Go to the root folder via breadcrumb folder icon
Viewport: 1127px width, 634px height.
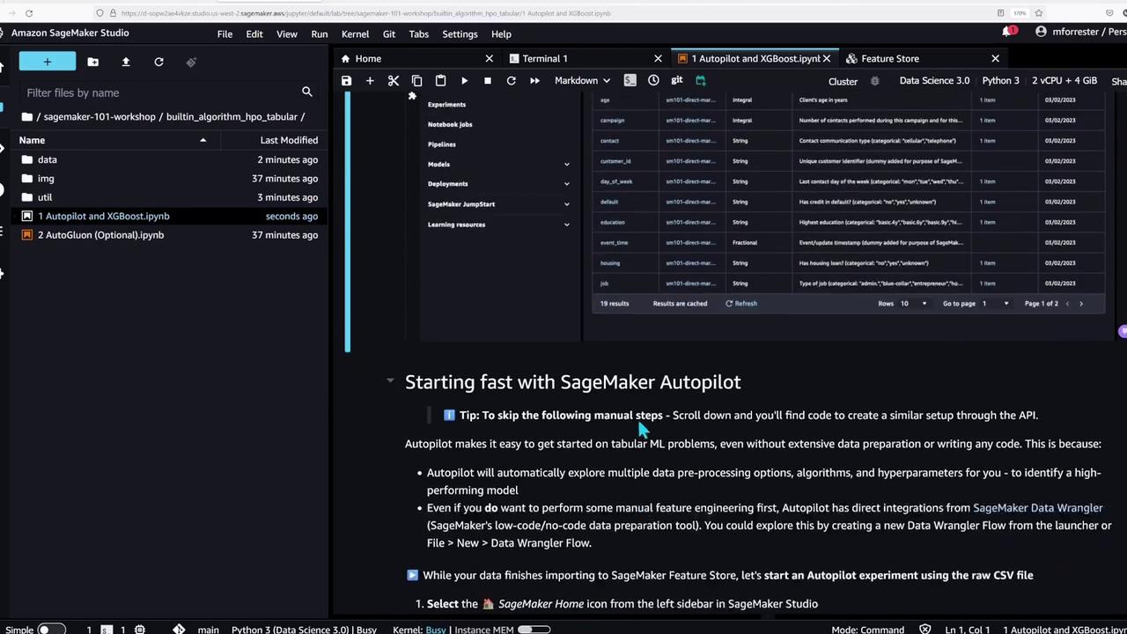27,116
